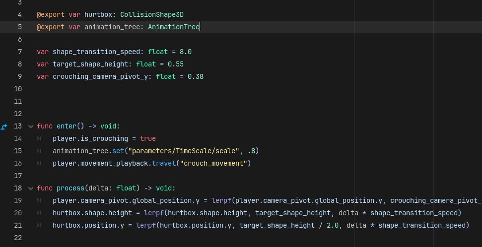Click line number 7 in the gutter
482x247 pixels.
tap(20, 52)
